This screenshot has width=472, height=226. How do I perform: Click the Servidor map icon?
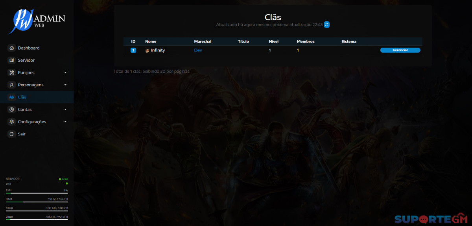click(11, 60)
